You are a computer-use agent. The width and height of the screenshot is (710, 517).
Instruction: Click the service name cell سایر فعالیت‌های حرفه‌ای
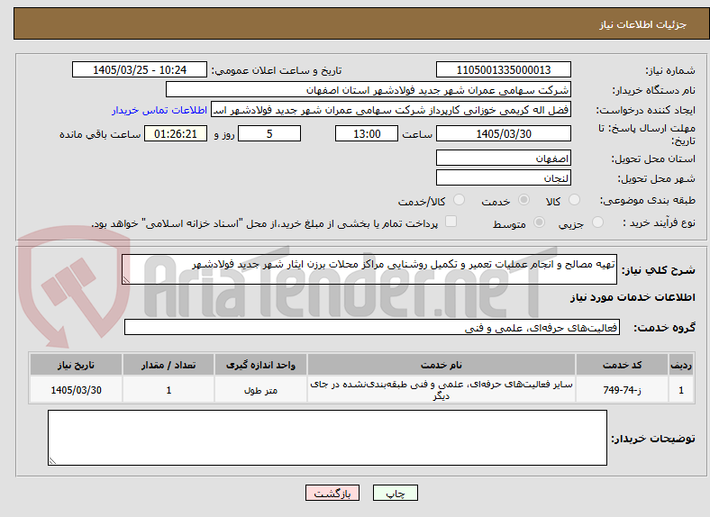pyautogui.click(x=441, y=390)
